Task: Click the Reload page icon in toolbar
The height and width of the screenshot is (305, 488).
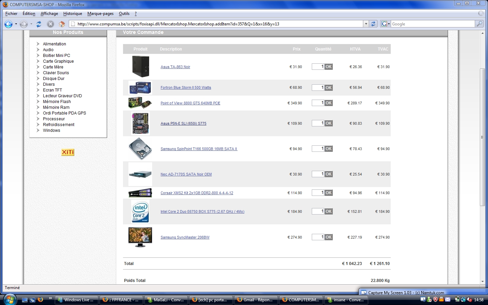Action: (x=39, y=24)
